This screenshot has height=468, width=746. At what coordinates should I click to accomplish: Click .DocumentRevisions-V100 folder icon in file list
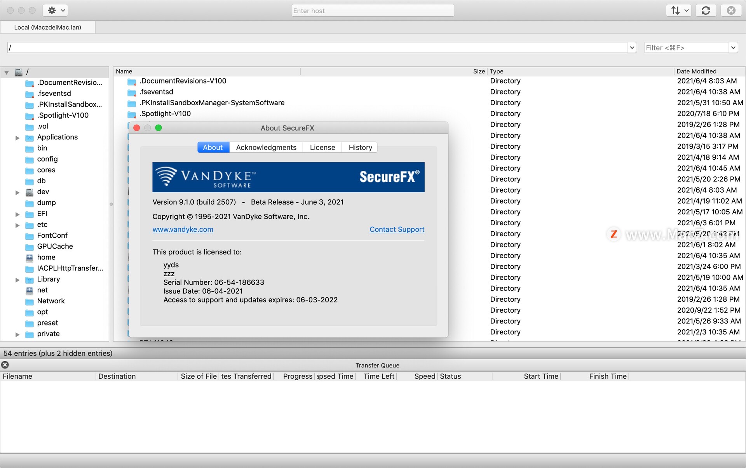[132, 82]
